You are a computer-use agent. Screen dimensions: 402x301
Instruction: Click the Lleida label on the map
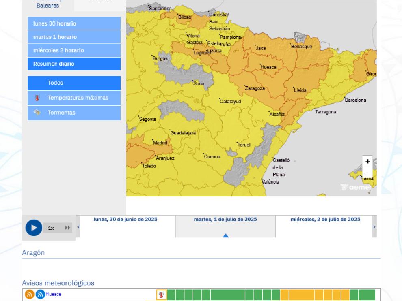(x=300, y=90)
